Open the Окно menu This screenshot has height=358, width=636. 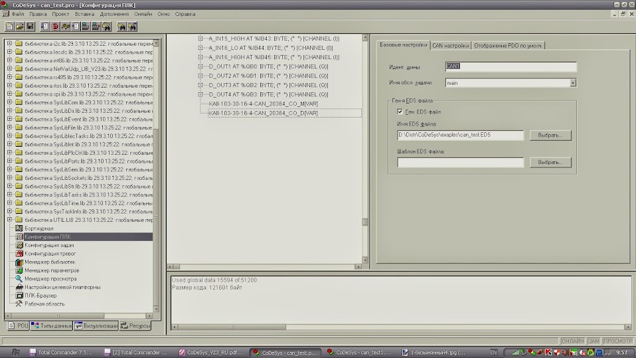[163, 14]
